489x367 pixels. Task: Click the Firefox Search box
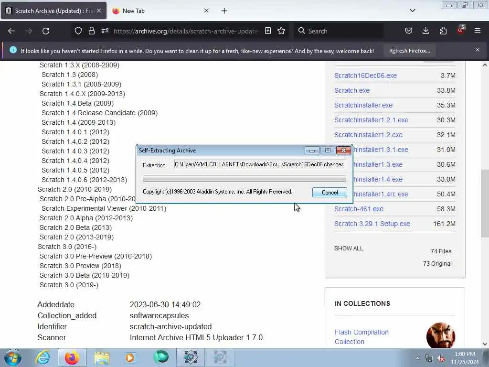(x=339, y=31)
